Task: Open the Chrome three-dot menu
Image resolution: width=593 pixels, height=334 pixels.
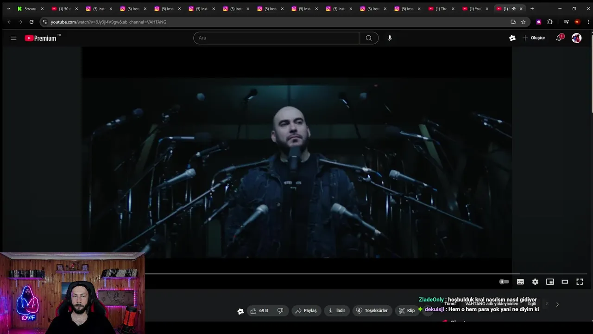Action: click(x=588, y=22)
